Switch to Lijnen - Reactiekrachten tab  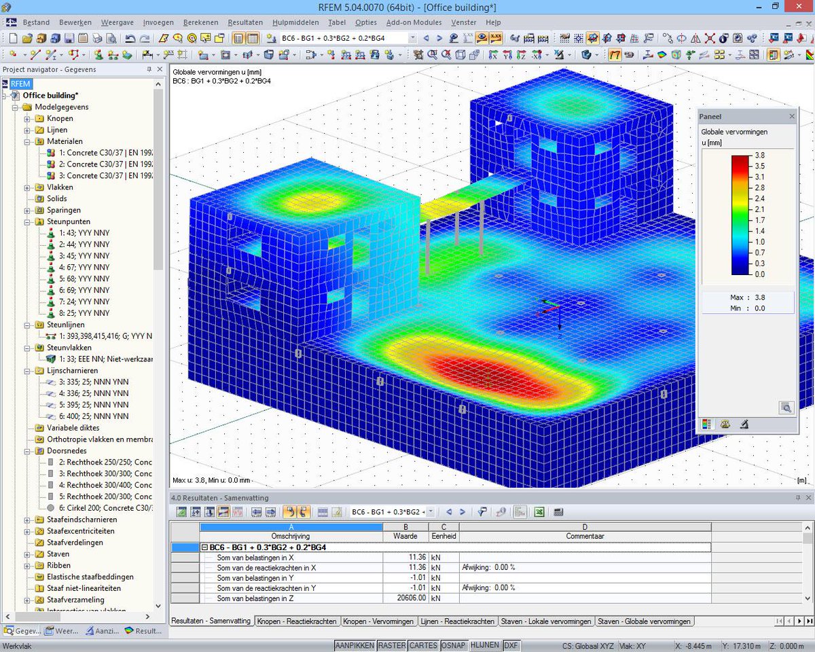457,621
